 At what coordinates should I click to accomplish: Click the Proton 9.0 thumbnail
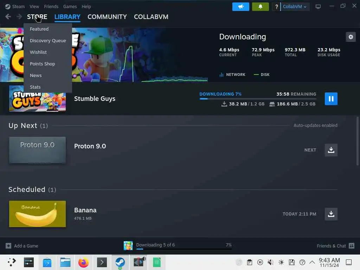pyautogui.click(x=37, y=150)
